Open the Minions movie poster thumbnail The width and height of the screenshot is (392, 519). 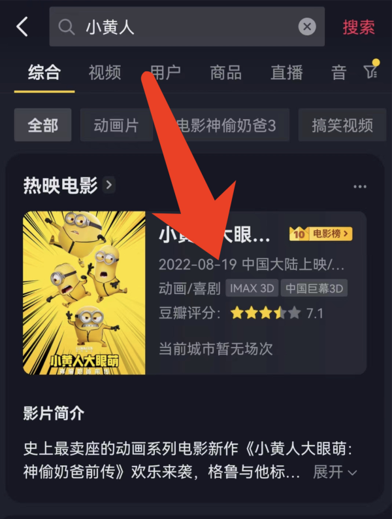[84, 293]
